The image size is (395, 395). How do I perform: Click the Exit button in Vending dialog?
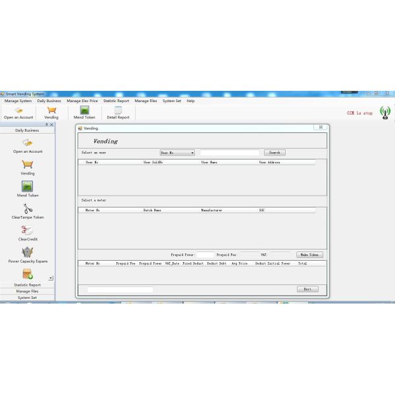pos(307,289)
